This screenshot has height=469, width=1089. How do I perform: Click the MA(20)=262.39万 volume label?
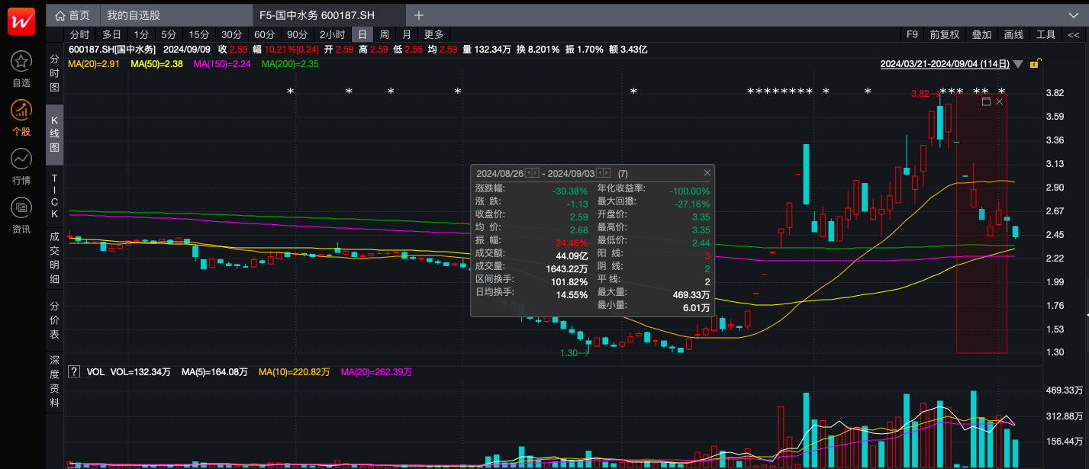[x=376, y=372]
